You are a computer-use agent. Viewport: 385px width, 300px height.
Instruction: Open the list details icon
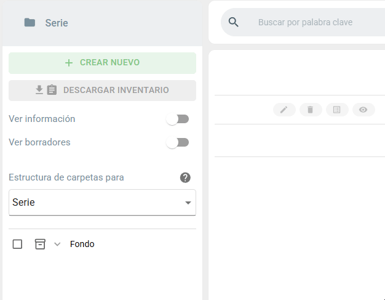coord(337,110)
